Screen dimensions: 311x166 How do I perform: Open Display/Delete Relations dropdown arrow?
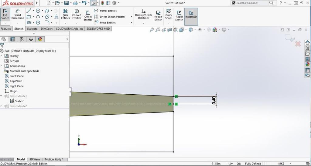coord(144,23)
